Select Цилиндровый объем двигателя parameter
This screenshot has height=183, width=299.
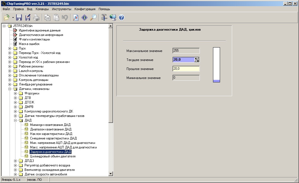click(x=53, y=156)
